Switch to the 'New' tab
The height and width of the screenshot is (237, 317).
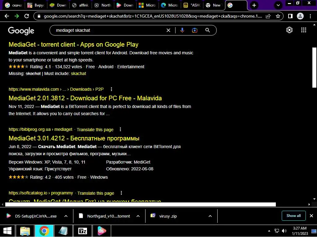tap(214, 5)
